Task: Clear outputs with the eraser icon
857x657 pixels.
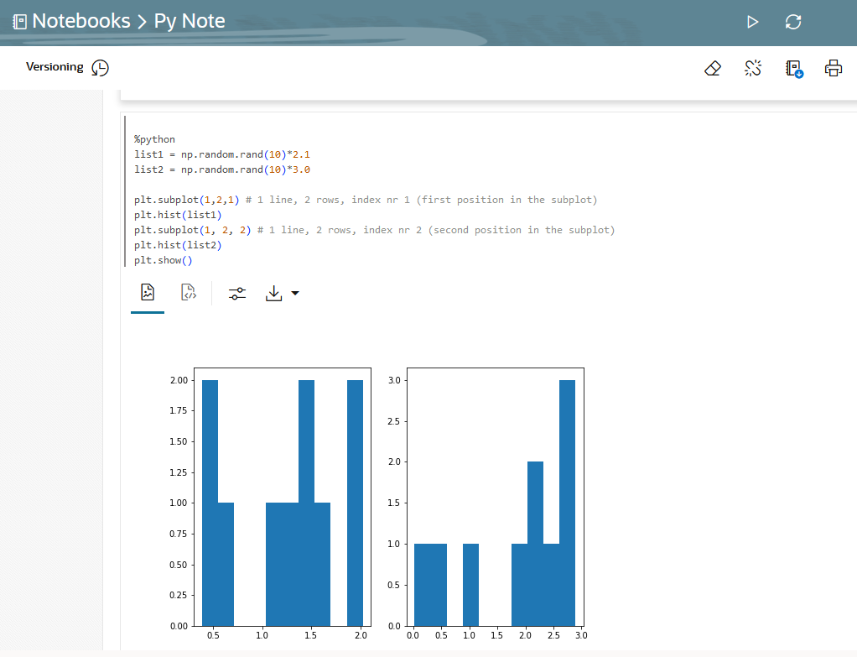Action: click(x=713, y=68)
